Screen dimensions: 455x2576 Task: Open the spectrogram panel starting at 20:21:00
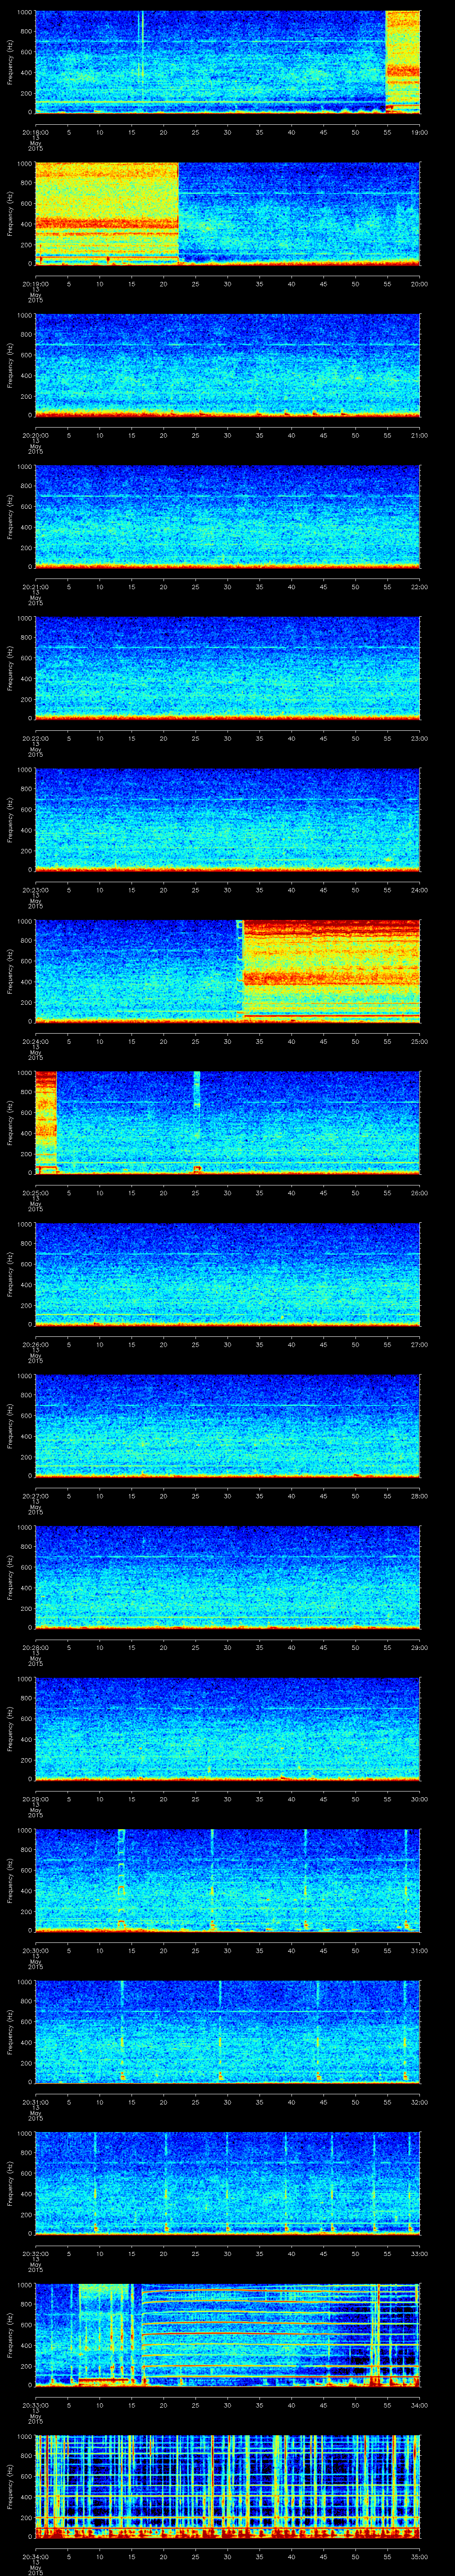tap(227, 516)
